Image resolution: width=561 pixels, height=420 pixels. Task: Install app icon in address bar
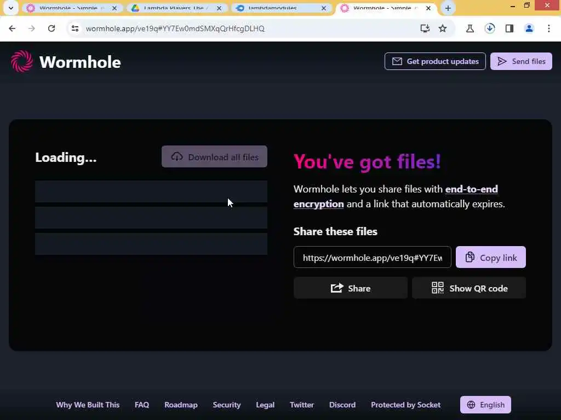click(425, 28)
